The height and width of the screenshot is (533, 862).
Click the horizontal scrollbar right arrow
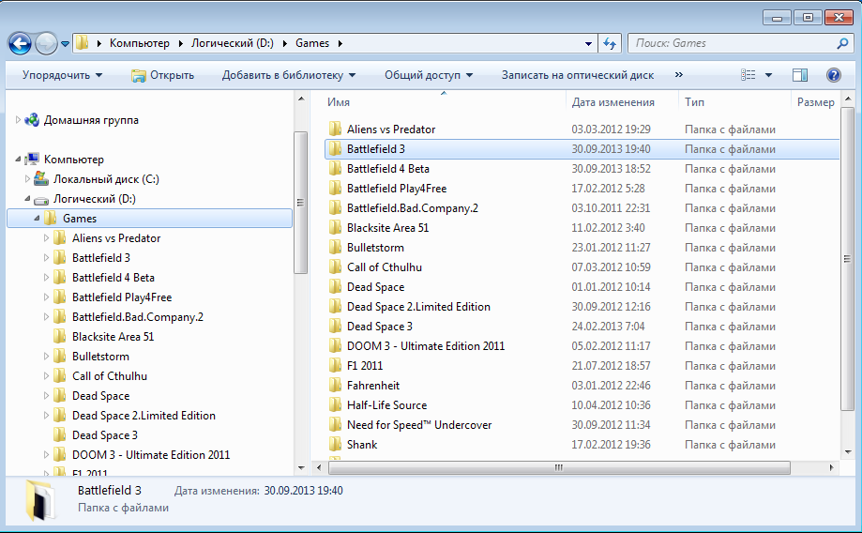tap(831, 468)
